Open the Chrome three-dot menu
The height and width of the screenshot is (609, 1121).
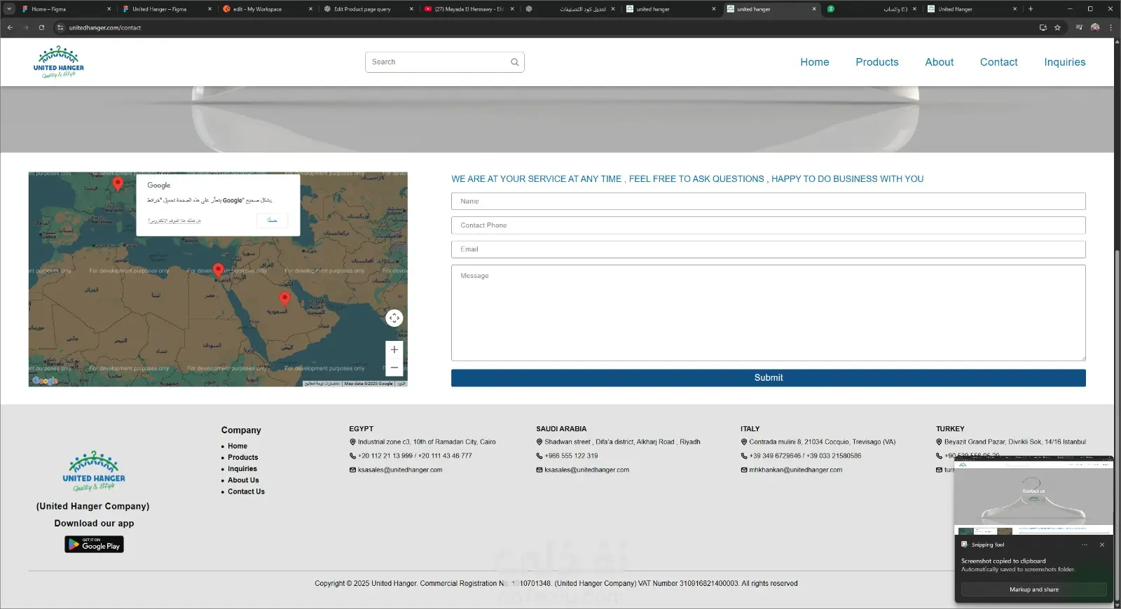click(x=1110, y=28)
